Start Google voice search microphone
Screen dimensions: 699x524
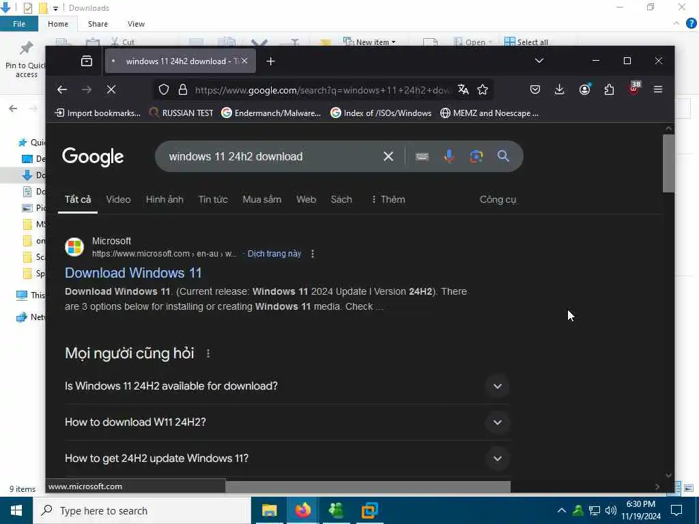[x=449, y=156]
